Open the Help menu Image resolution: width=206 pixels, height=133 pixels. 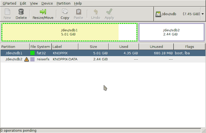coord(78,3)
